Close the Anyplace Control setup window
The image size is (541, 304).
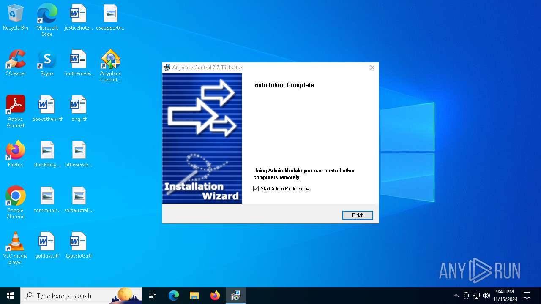point(372,68)
